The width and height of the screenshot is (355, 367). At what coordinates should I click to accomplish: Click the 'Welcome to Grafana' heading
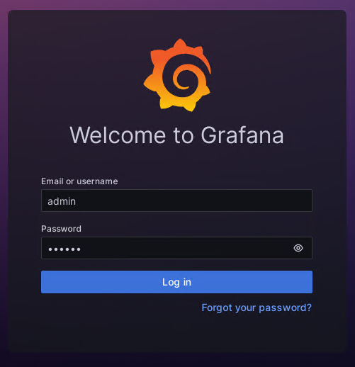176,135
